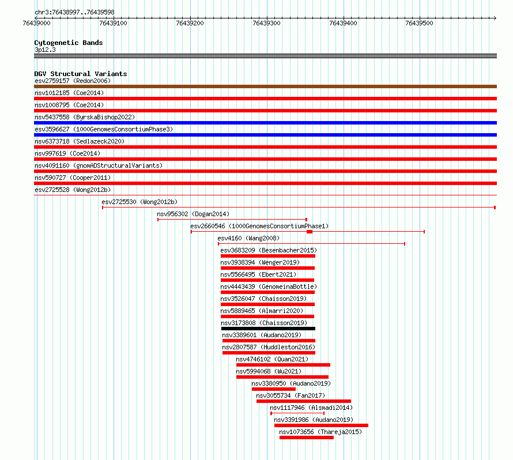
Task: Open nsv6373718 (Sedlazeck2020) variant
Action: pyautogui.click(x=80, y=141)
